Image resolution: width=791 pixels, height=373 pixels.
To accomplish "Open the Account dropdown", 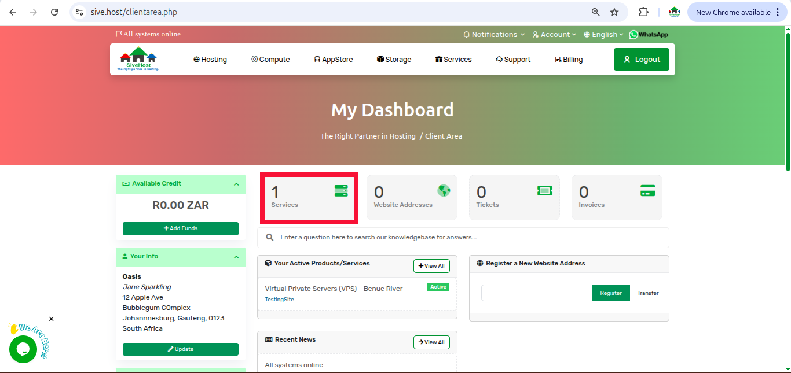I will 554,35.
